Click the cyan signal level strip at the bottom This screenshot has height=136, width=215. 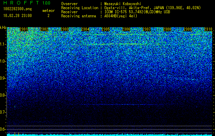[x=110, y=135]
